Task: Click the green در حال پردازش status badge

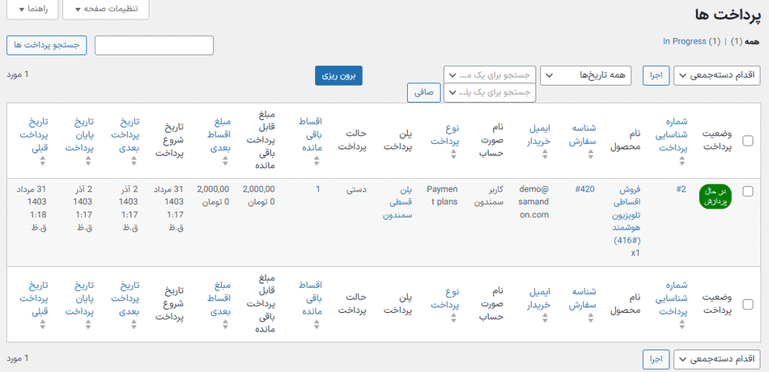Action: tap(715, 197)
